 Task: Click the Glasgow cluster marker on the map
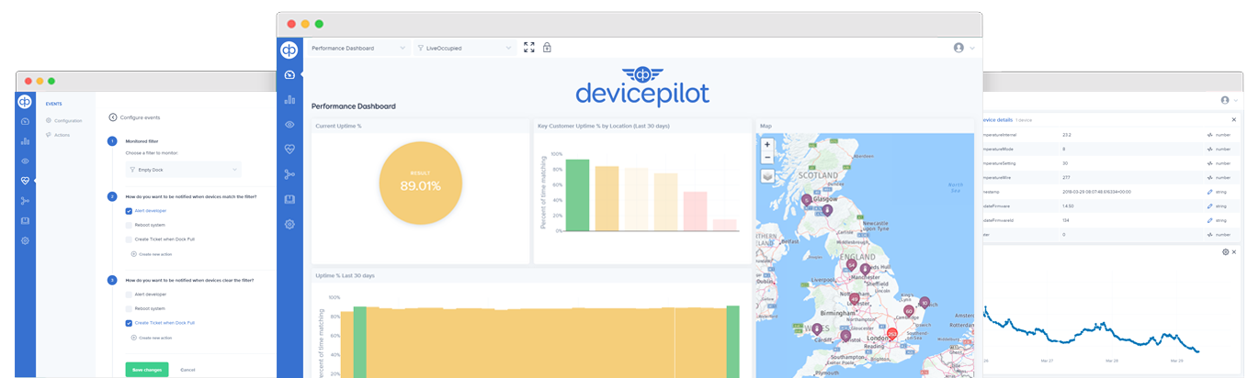(x=807, y=199)
